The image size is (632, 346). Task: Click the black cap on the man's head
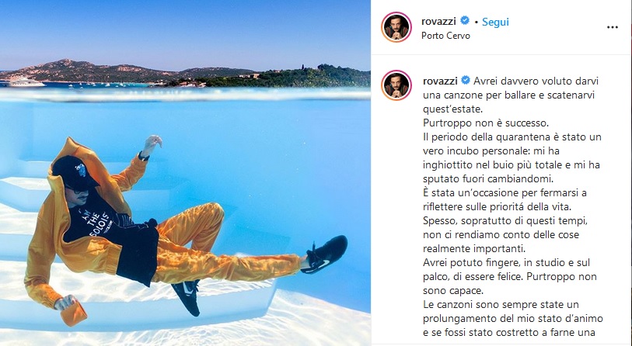[x=75, y=172]
